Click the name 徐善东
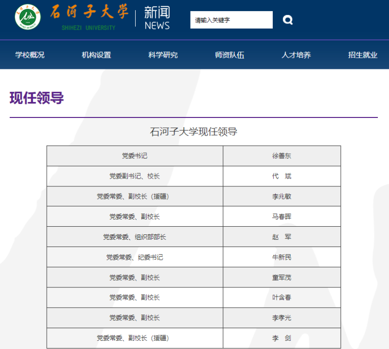The width and height of the screenshot is (389, 349). (x=282, y=156)
